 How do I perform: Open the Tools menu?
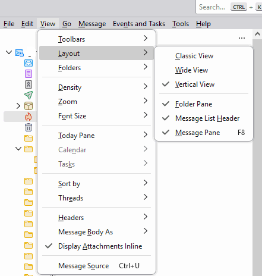(181, 24)
